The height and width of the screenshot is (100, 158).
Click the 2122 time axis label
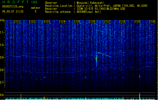(x=32, y=21)
